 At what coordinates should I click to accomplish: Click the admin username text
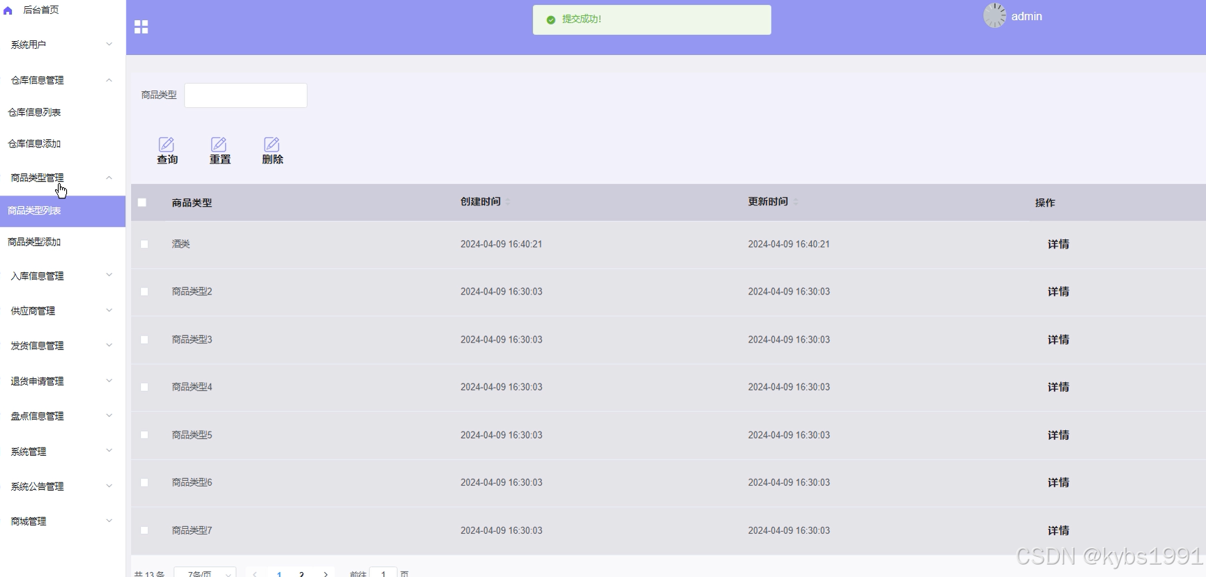pos(1027,16)
